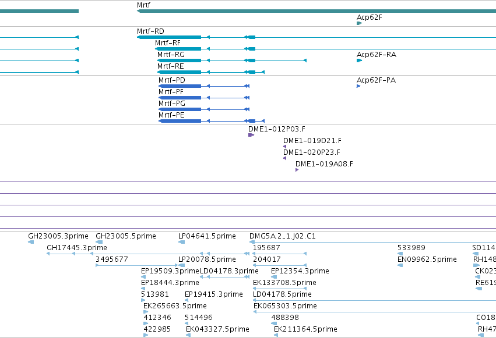Select the EK211364.5prime EST

click(x=276, y=335)
